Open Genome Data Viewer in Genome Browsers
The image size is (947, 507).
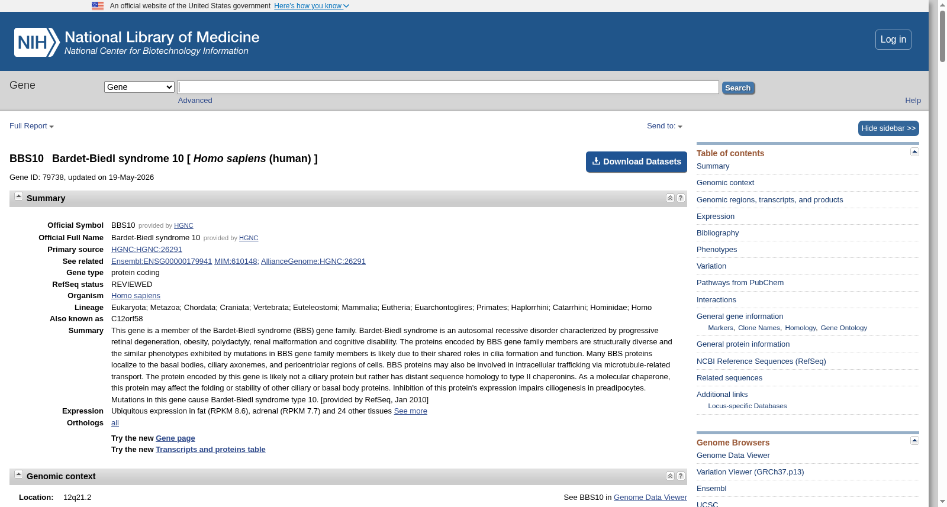click(733, 456)
